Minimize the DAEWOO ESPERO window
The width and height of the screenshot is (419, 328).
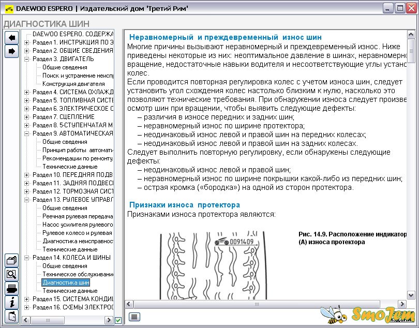[x=388, y=8]
